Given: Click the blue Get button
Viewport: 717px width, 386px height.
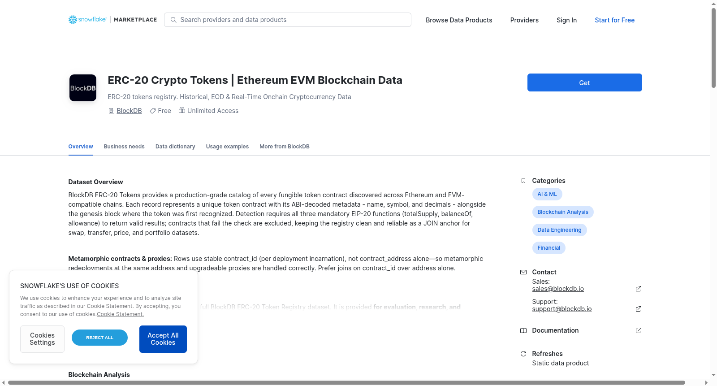Looking at the screenshot, I should coord(584,82).
